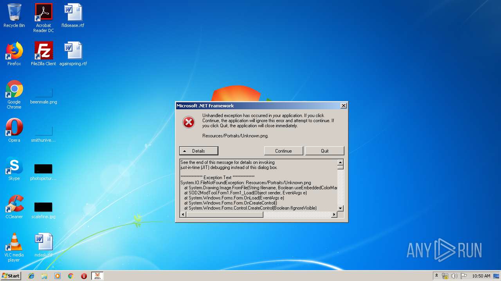The width and height of the screenshot is (501, 281).
Task: Click "Resources/Portraits/Unknown.png." message text
Action: coord(235,136)
